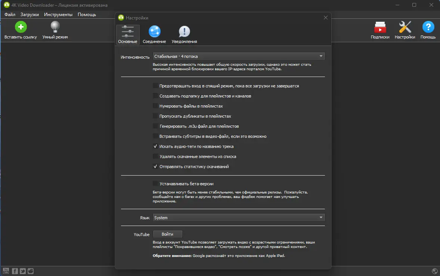This screenshot has width=440, height=276.
Task: Enable Пропускать дубликаты в плейлистах checkbox
Action: [155, 116]
